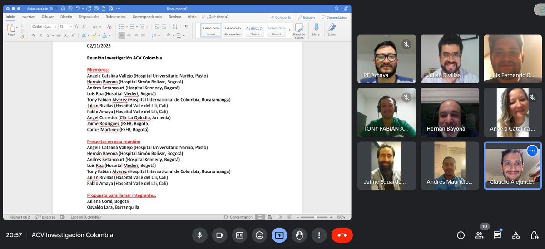Align text left in the paragraph
Image resolution: width=545 pixels, height=249 pixels.
[x=121, y=35]
